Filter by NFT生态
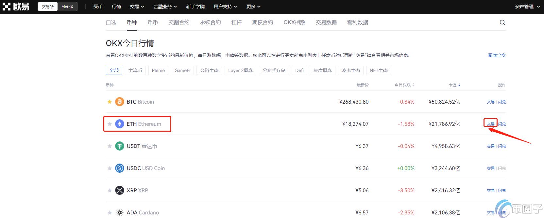This screenshot has width=544, height=218. [379, 70]
